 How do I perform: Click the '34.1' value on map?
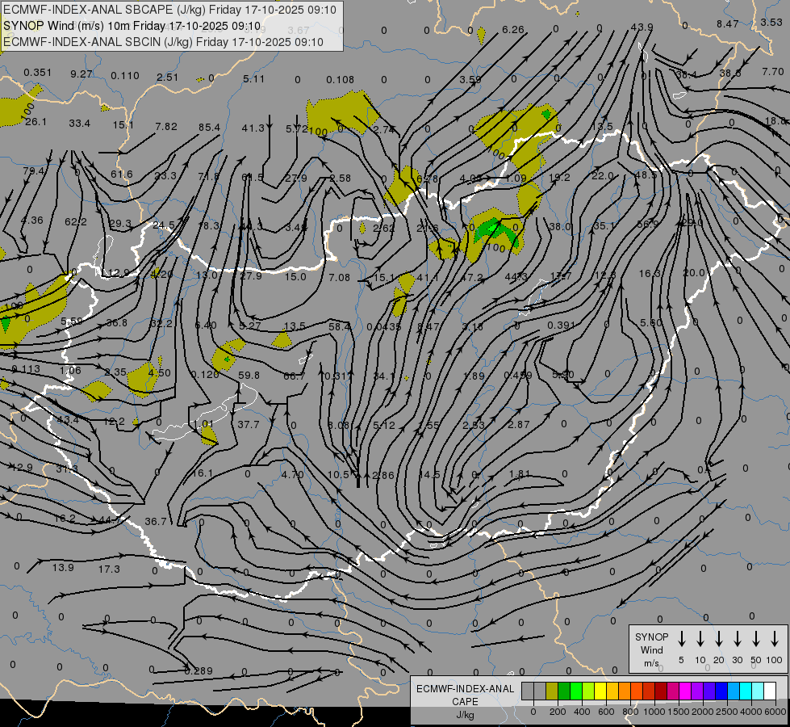(383, 376)
